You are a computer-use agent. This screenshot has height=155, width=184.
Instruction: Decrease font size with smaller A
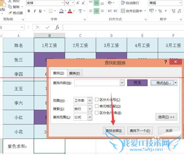(83, 3)
